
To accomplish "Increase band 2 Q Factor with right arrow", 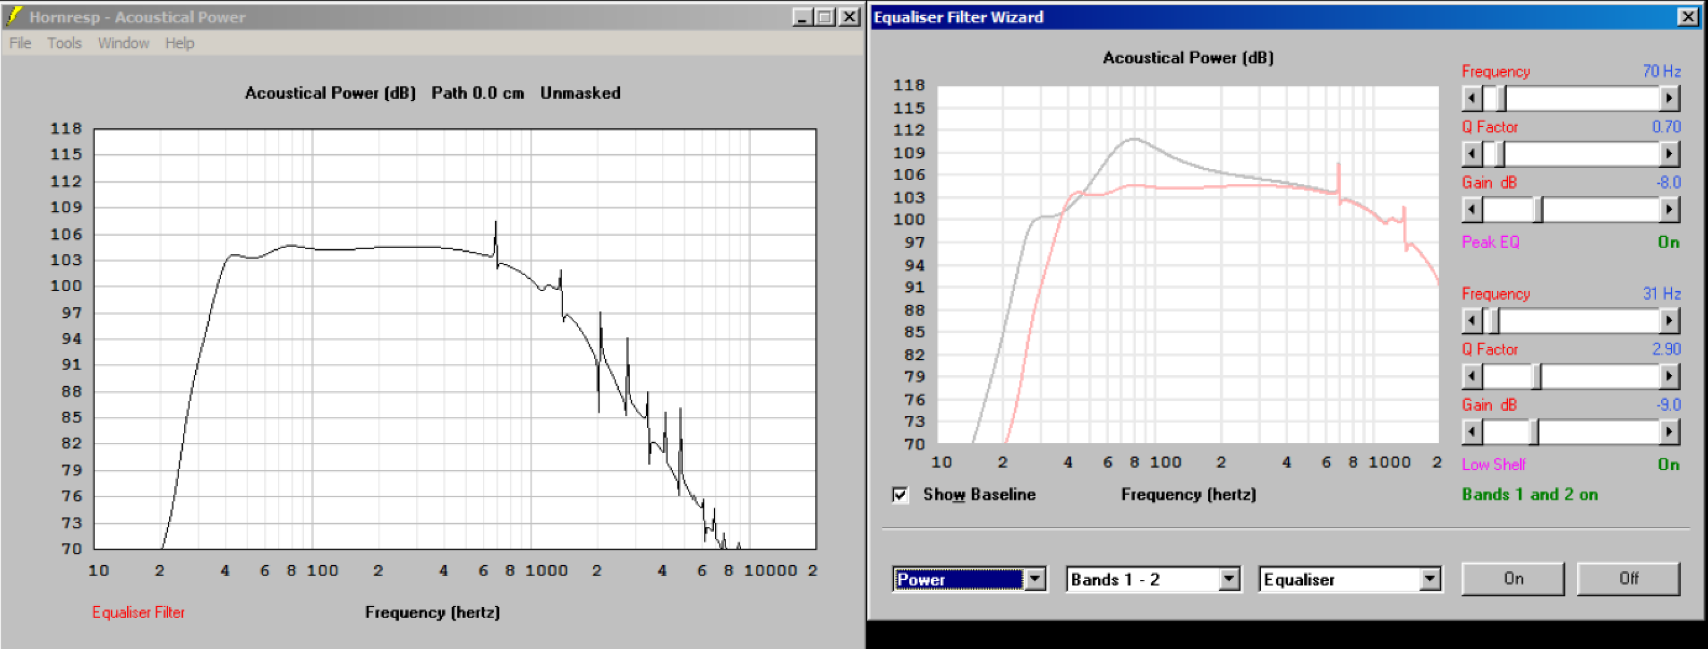I will pyautogui.click(x=1670, y=377).
